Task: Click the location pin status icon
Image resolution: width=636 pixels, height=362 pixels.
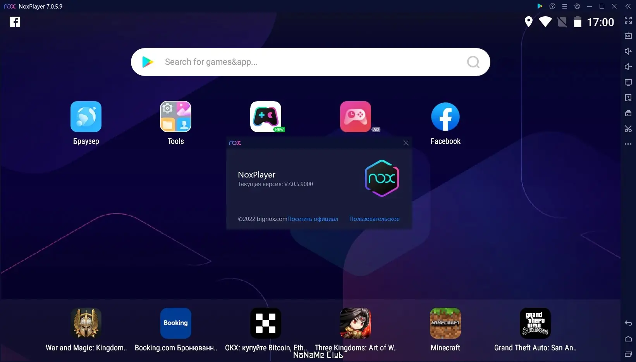Action: [x=528, y=22]
